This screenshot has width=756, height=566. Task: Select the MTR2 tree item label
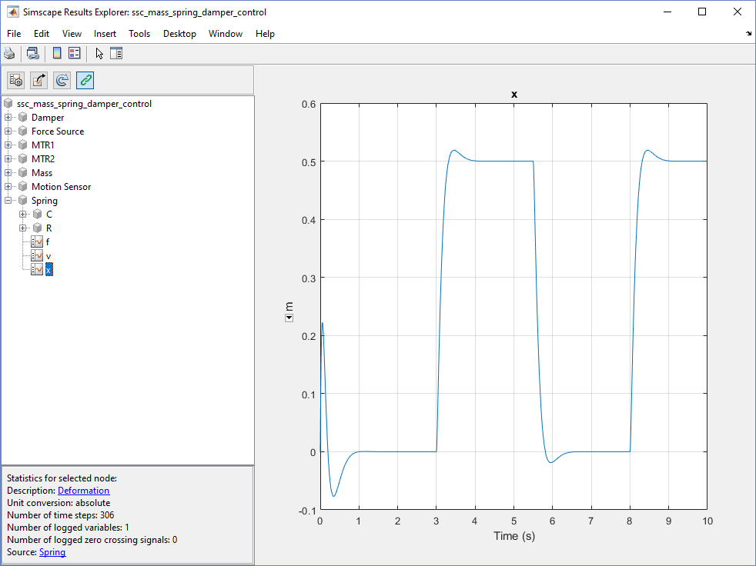coord(43,159)
